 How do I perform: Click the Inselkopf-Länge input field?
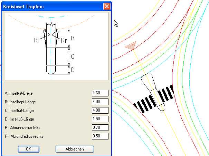click(x=100, y=102)
